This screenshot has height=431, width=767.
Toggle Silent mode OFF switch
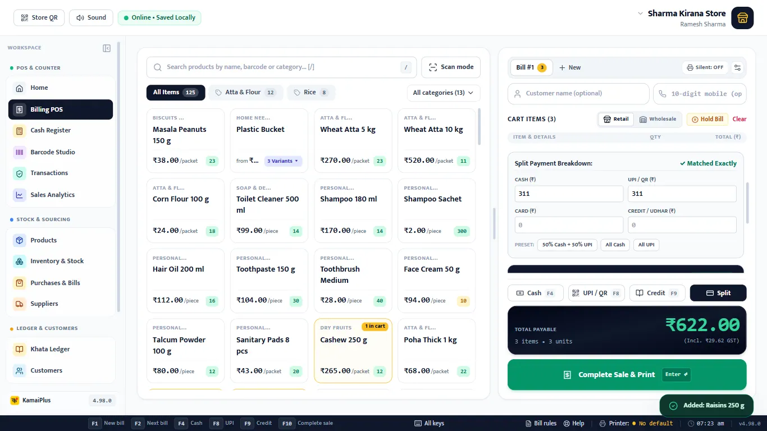tap(705, 67)
